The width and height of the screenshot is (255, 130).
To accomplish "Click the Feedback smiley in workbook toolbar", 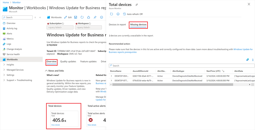I will (102, 17).
